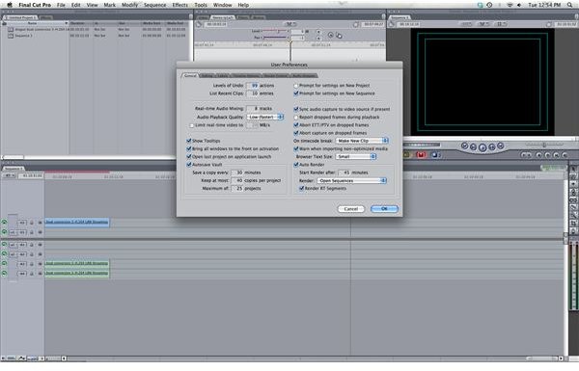This screenshot has width=579, height=371.
Task: Toggle Abort capture on dropped frames
Action: pos(296,133)
